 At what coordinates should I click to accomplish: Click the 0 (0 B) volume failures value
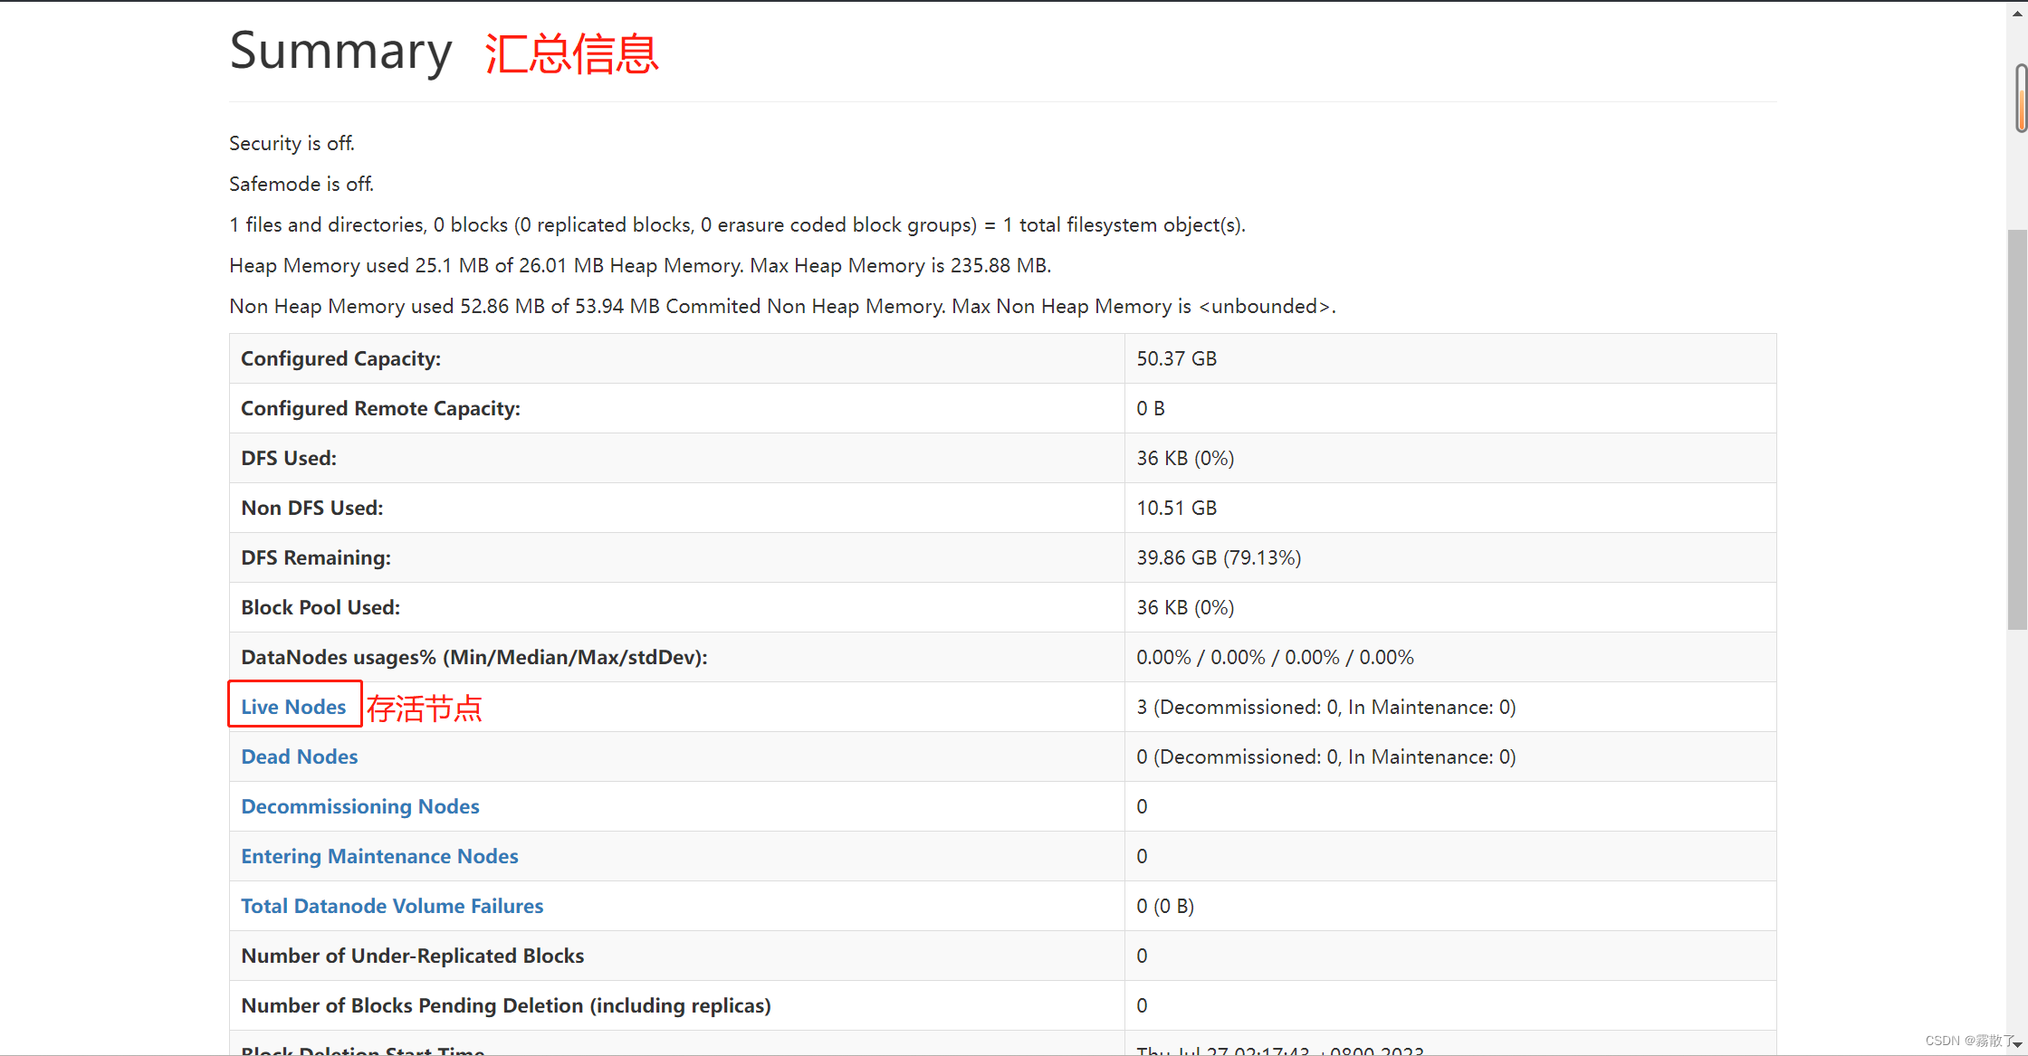(x=1165, y=906)
